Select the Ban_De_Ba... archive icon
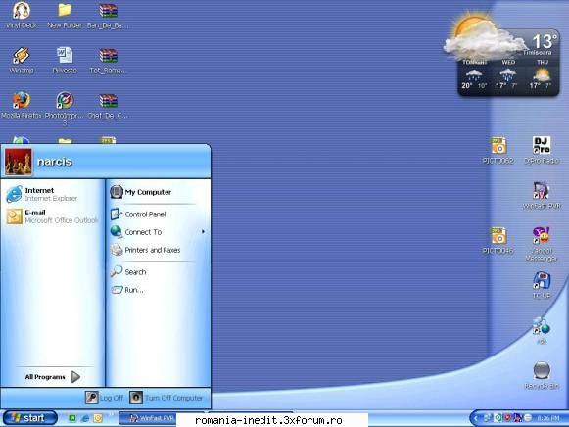The image size is (569, 427). pos(108,16)
